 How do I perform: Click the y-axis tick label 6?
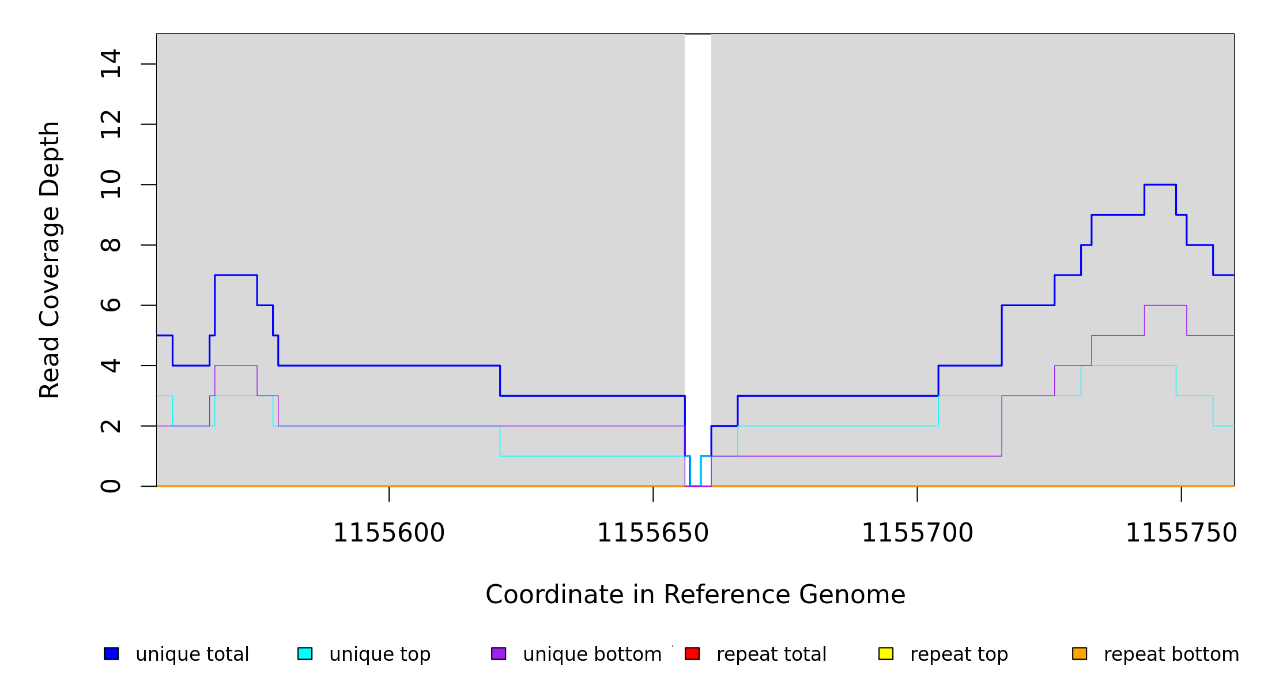point(111,305)
